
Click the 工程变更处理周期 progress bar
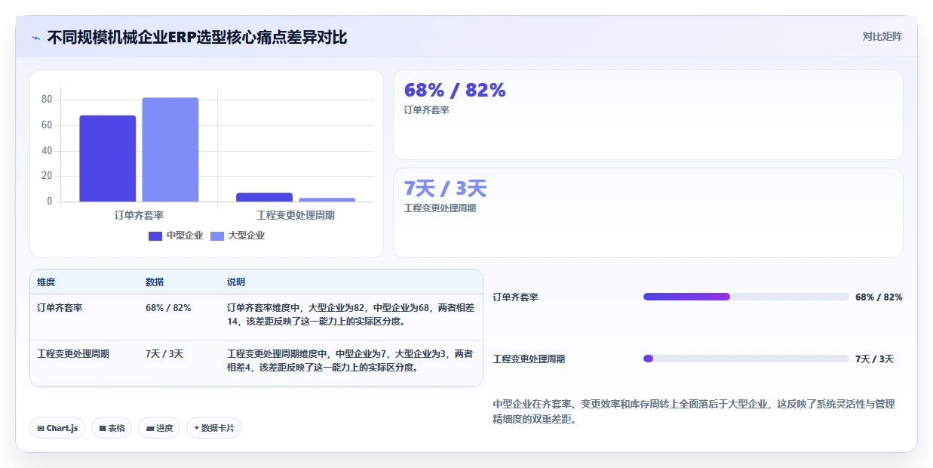point(746,359)
